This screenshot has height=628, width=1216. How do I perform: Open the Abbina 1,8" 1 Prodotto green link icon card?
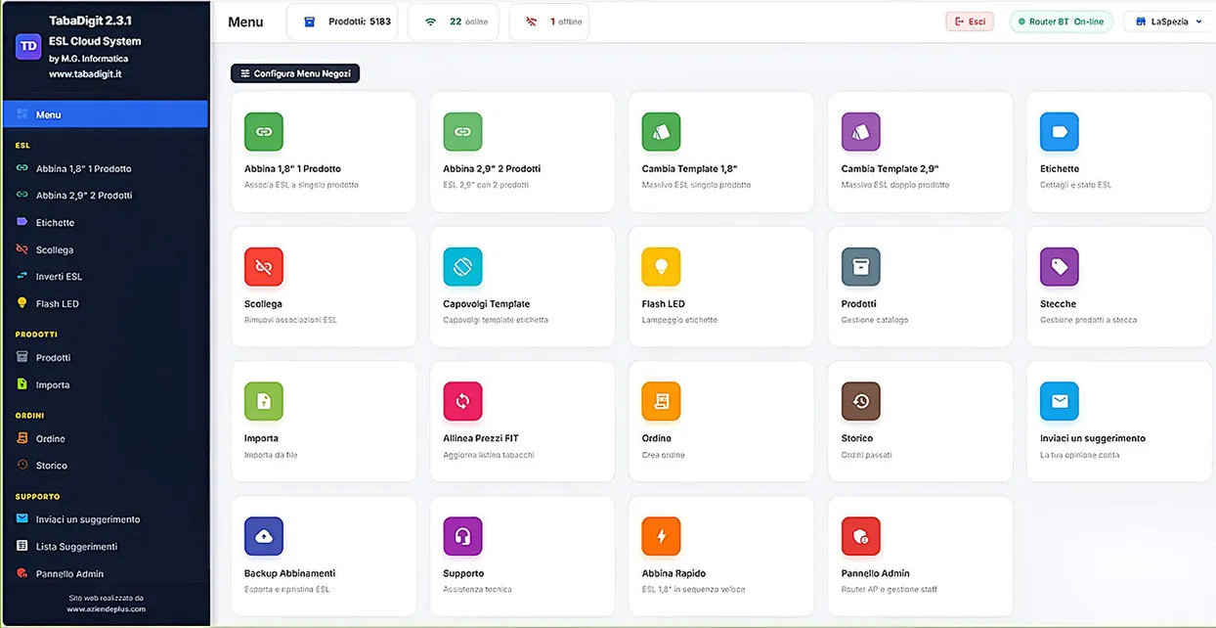[264, 131]
